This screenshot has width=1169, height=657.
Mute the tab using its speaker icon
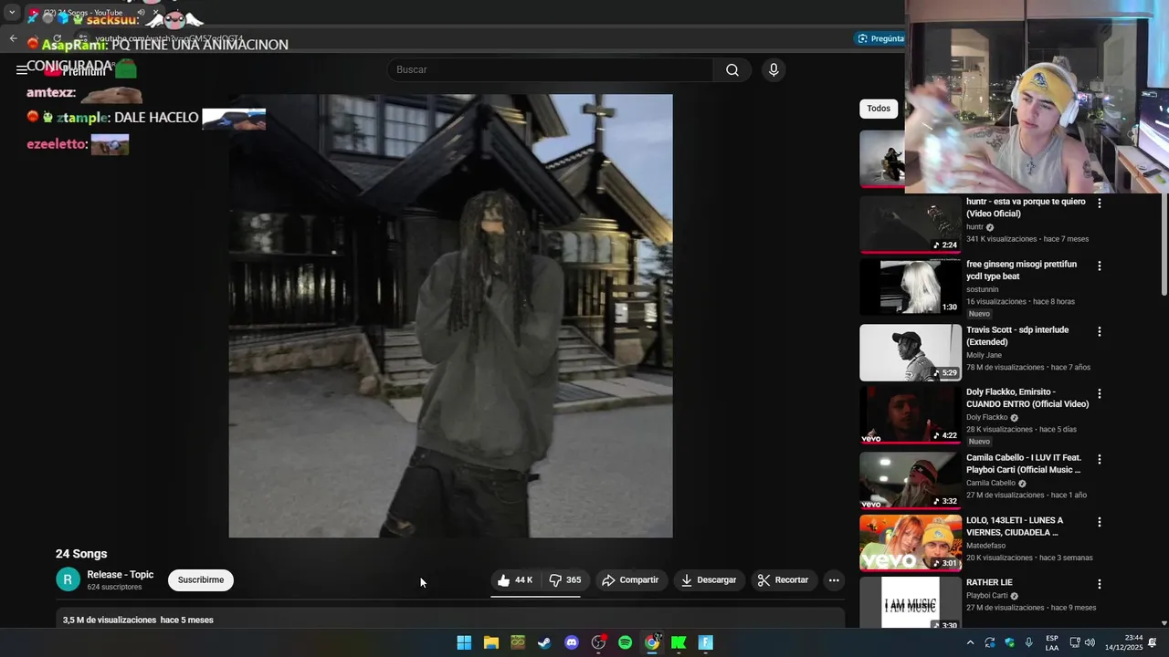pyautogui.click(x=141, y=13)
